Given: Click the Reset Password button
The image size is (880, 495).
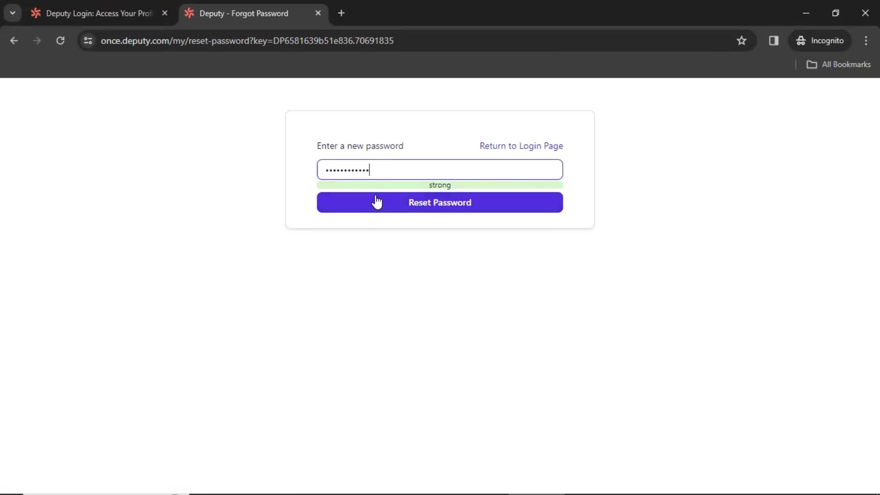Looking at the screenshot, I should (440, 203).
